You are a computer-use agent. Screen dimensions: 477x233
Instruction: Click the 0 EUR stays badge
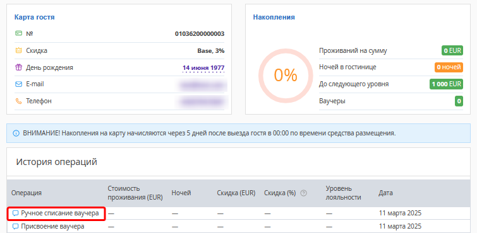(x=452, y=50)
